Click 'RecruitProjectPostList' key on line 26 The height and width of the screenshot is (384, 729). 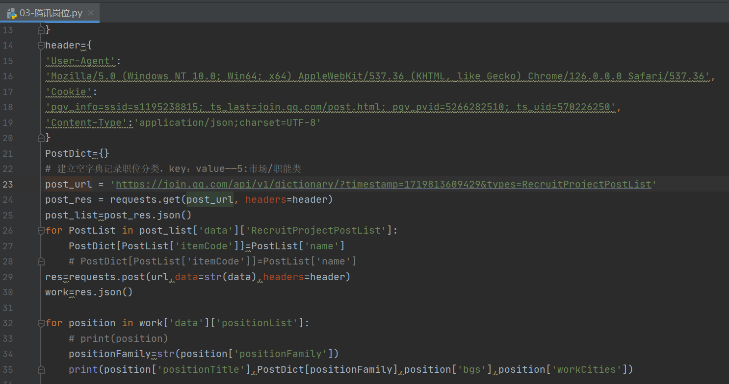pos(316,230)
